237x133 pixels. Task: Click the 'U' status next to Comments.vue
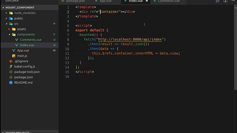54,40
